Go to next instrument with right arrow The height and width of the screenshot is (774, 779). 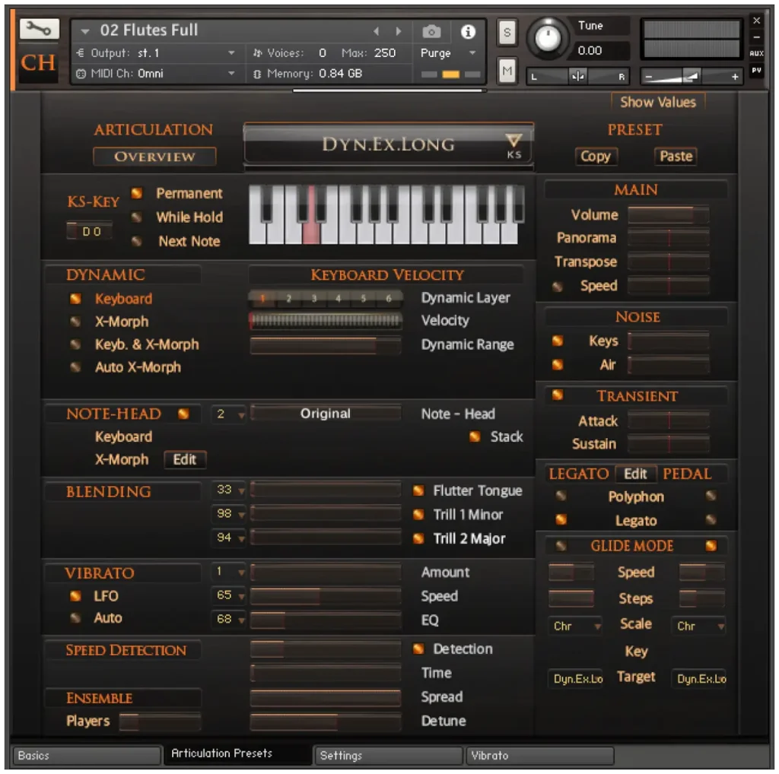pyautogui.click(x=399, y=32)
